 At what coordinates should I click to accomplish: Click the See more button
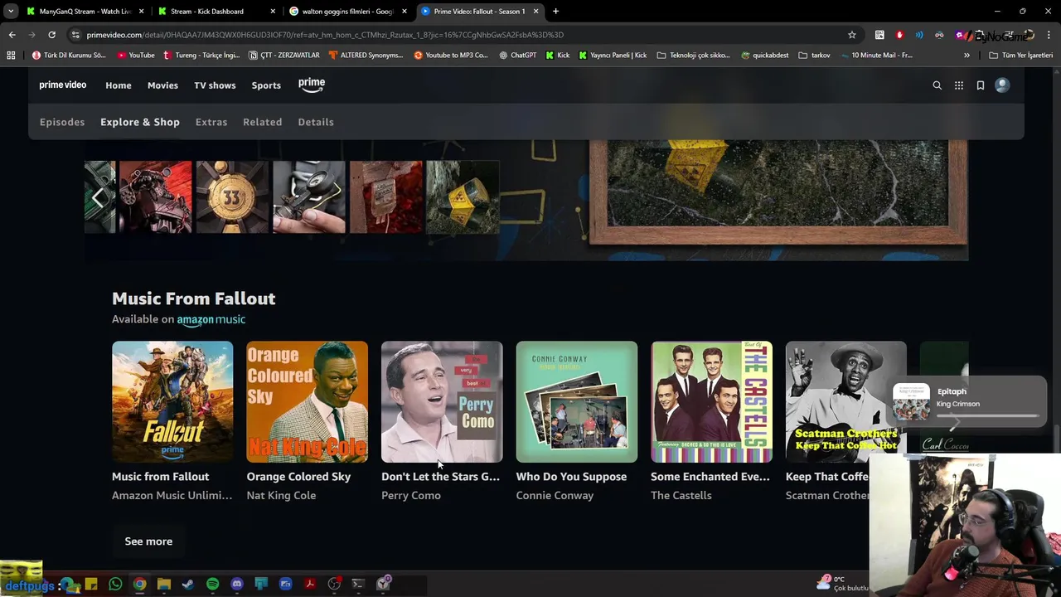coord(148,541)
